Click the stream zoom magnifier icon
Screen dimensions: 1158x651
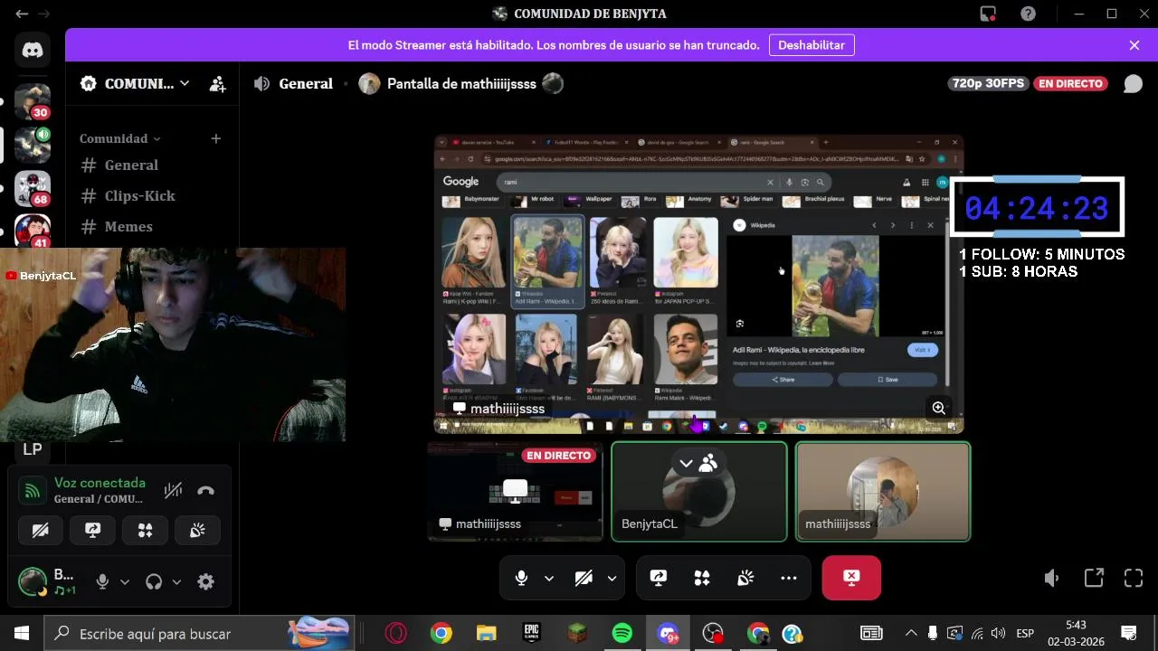coord(938,409)
